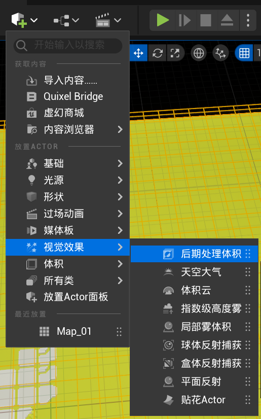Open the 放置Actor面板 panel
The image size is (261, 419).
pos(67,297)
